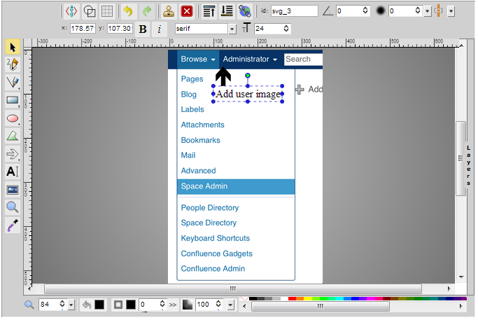Undo the last action

coord(129,11)
